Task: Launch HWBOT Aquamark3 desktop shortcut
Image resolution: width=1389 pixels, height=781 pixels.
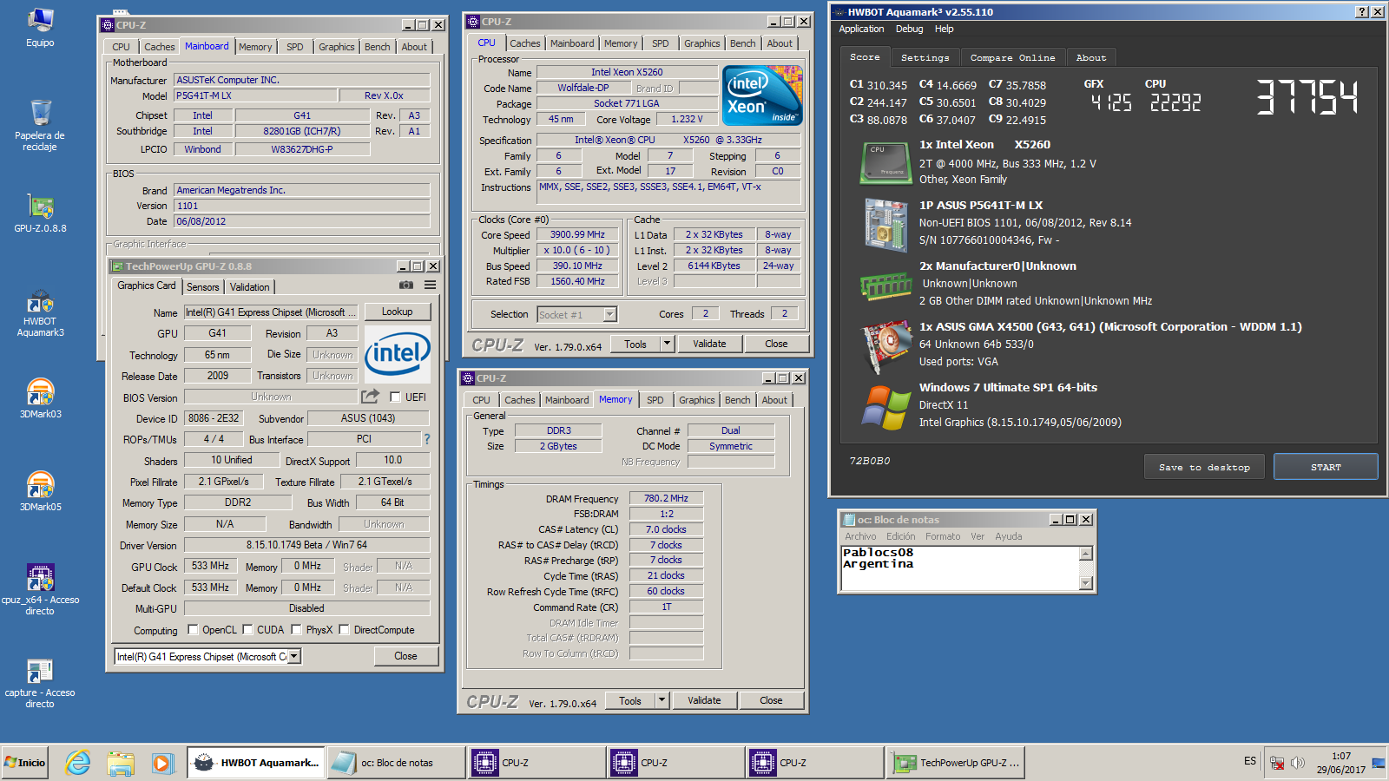Action: tap(40, 313)
